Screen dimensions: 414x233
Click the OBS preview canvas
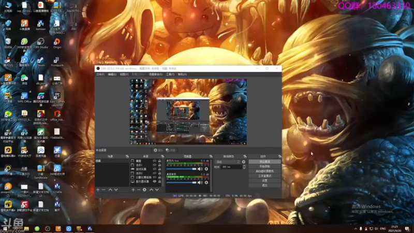pos(188,112)
